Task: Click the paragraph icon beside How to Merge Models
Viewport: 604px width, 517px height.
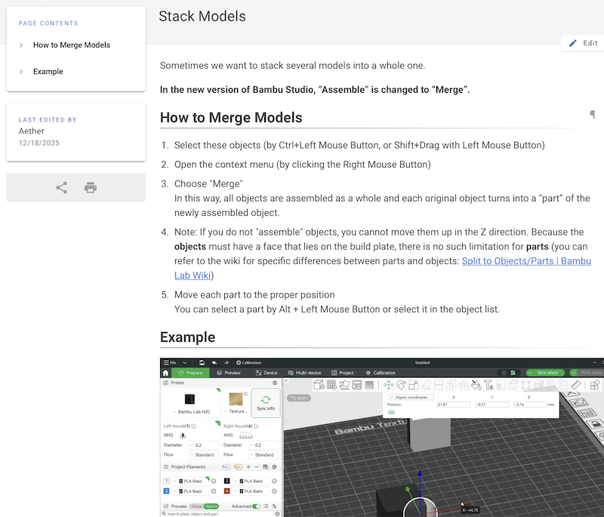Action: tap(593, 114)
